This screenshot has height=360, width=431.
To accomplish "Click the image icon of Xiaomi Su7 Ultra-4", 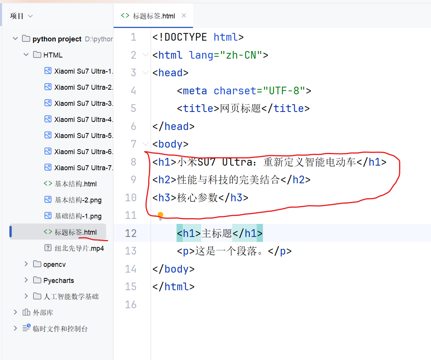I will [x=48, y=119].
